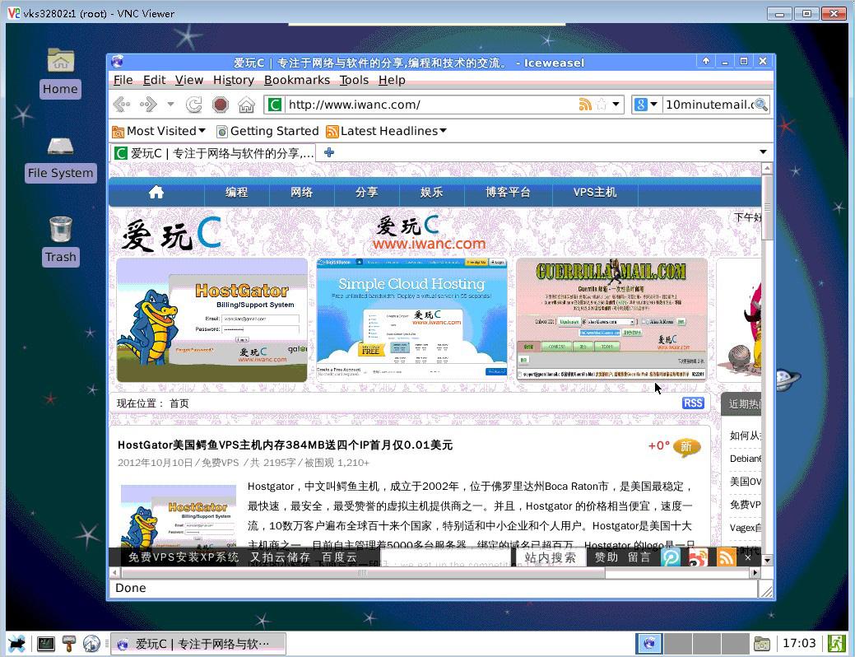Open the HostGator VPS article title

pos(285,445)
